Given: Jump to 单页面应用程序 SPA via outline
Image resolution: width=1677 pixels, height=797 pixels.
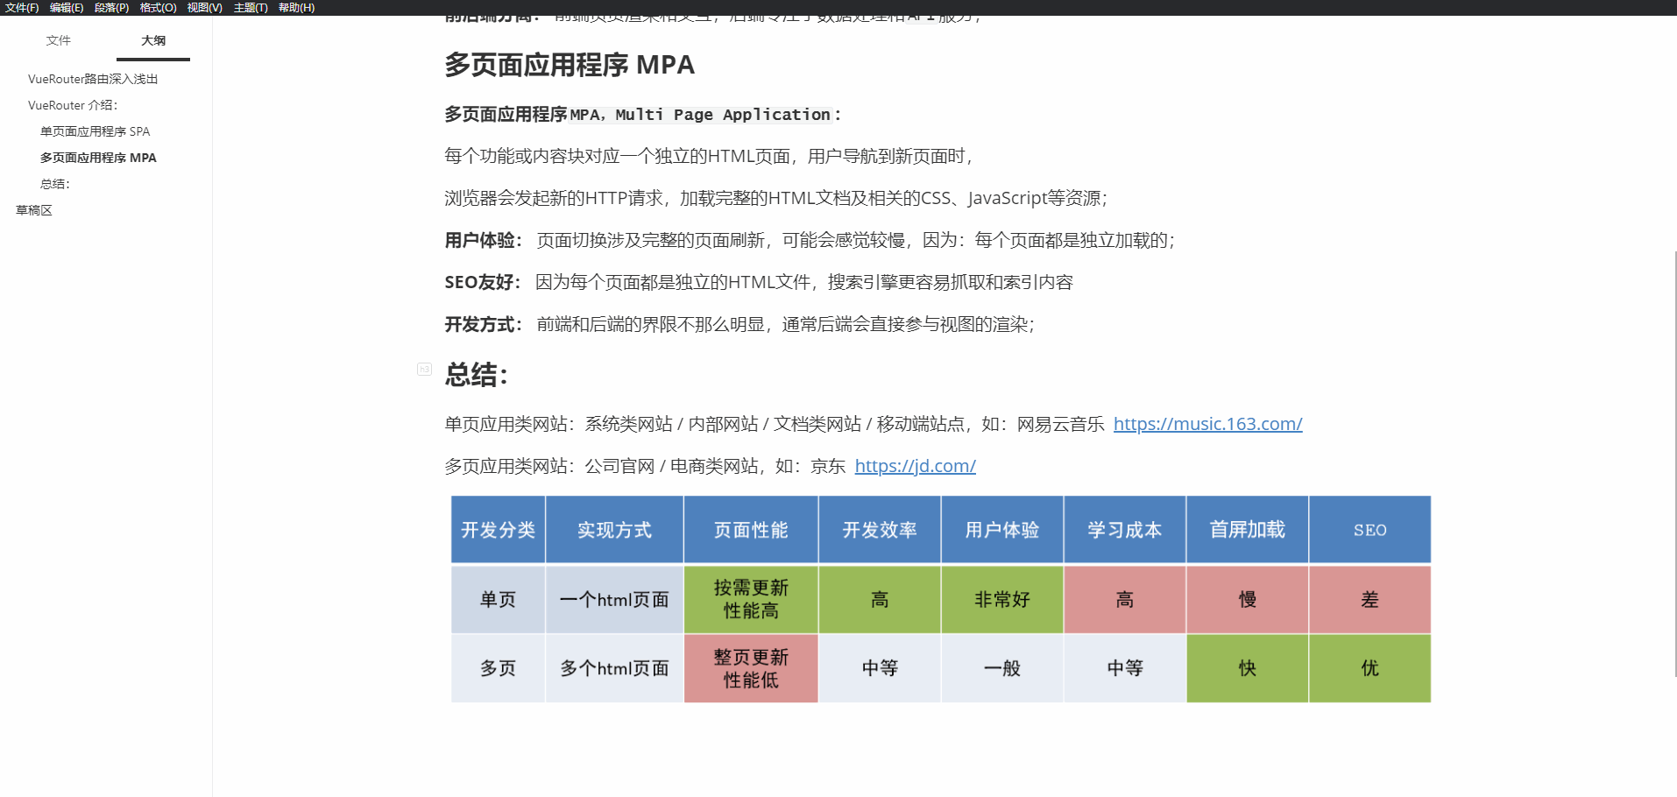Looking at the screenshot, I should point(95,131).
